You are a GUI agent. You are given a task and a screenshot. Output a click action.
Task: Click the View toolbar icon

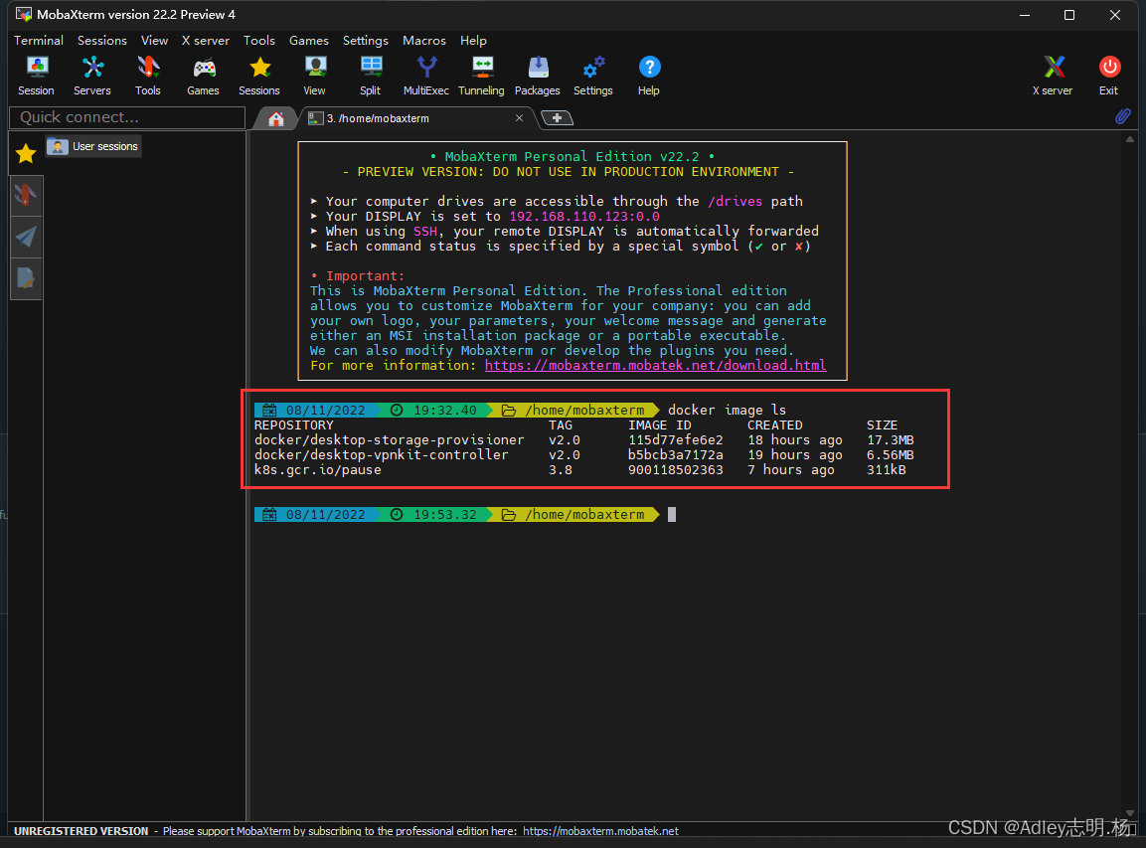(x=314, y=76)
